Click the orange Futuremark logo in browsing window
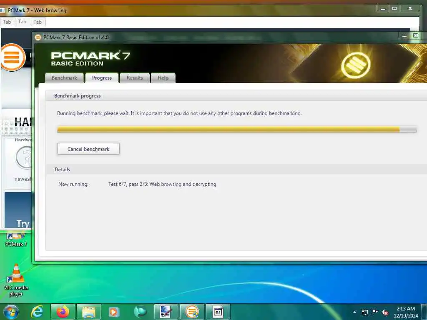The height and width of the screenshot is (320, 427). tap(13, 57)
